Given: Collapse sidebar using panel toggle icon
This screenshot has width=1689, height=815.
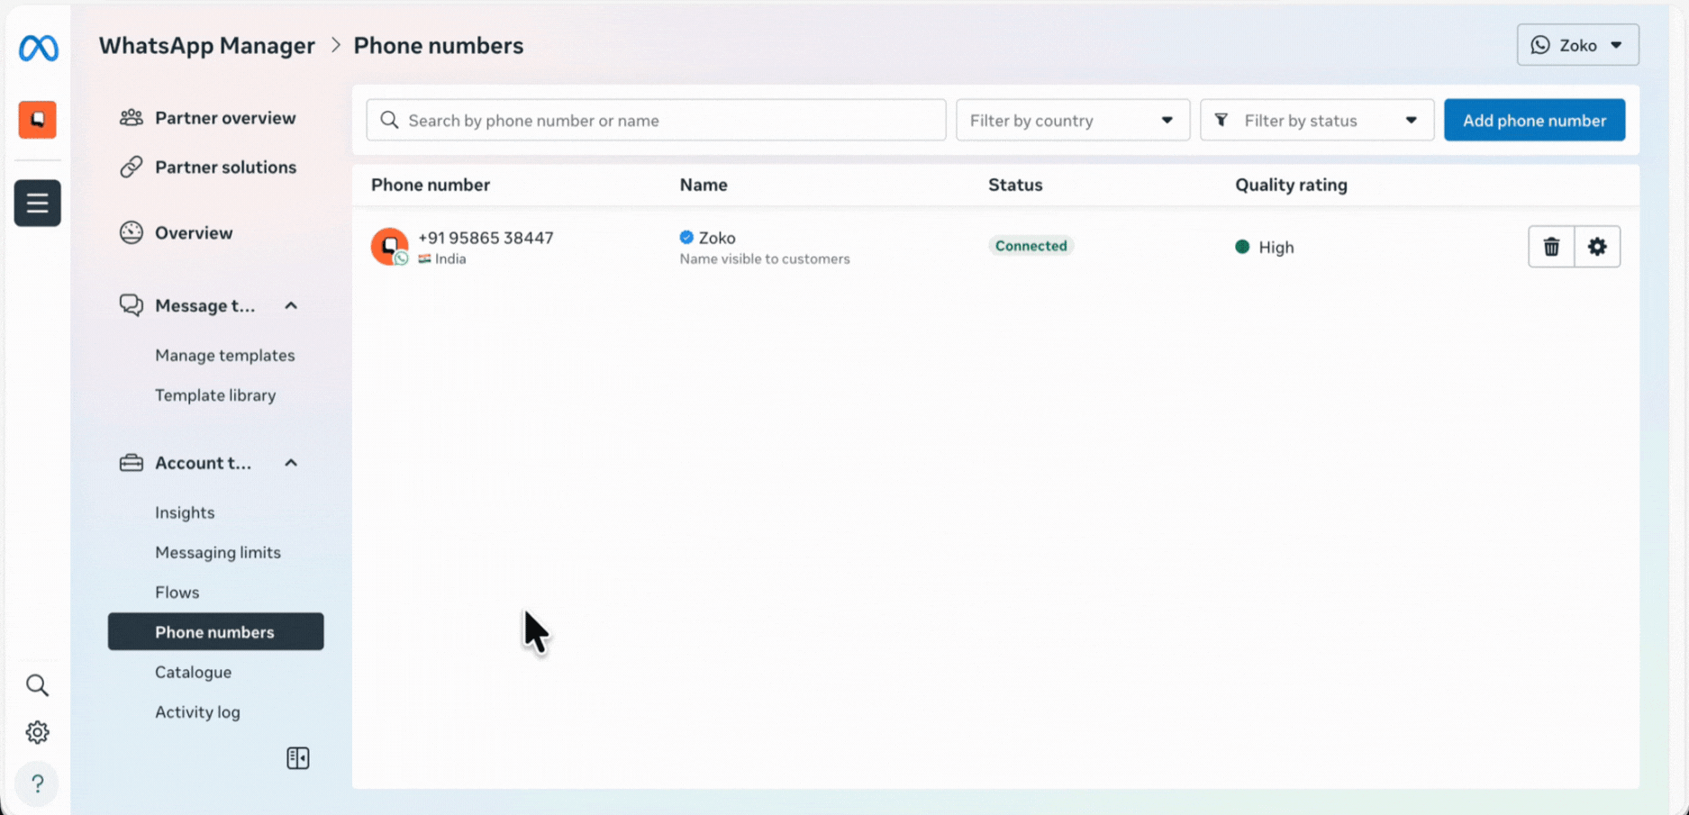Looking at the screenshot, I should coord(298,758).
